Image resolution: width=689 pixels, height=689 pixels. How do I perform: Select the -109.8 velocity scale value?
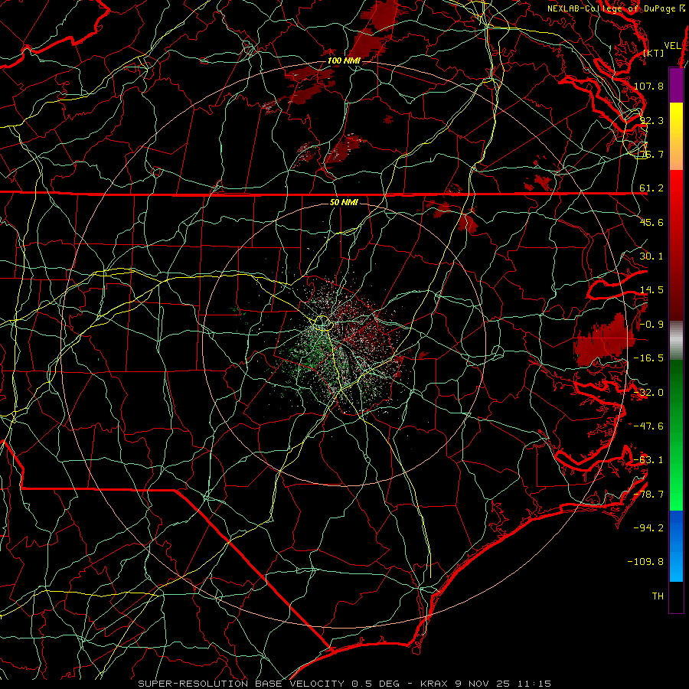(645, 562)
